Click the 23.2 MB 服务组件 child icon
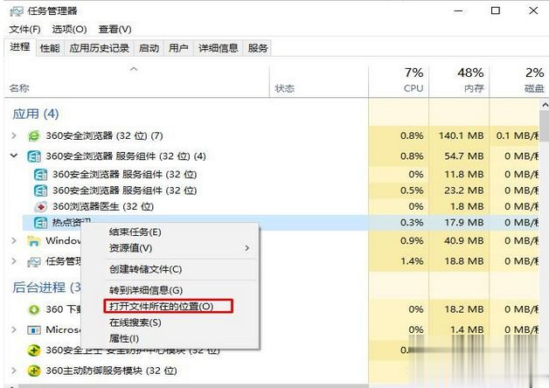 (40, 191)
